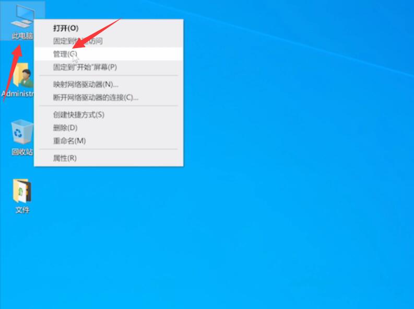Choose 固定到快速访问 menu entry
This screenshot has width=414, height=309.
[109, 41]
